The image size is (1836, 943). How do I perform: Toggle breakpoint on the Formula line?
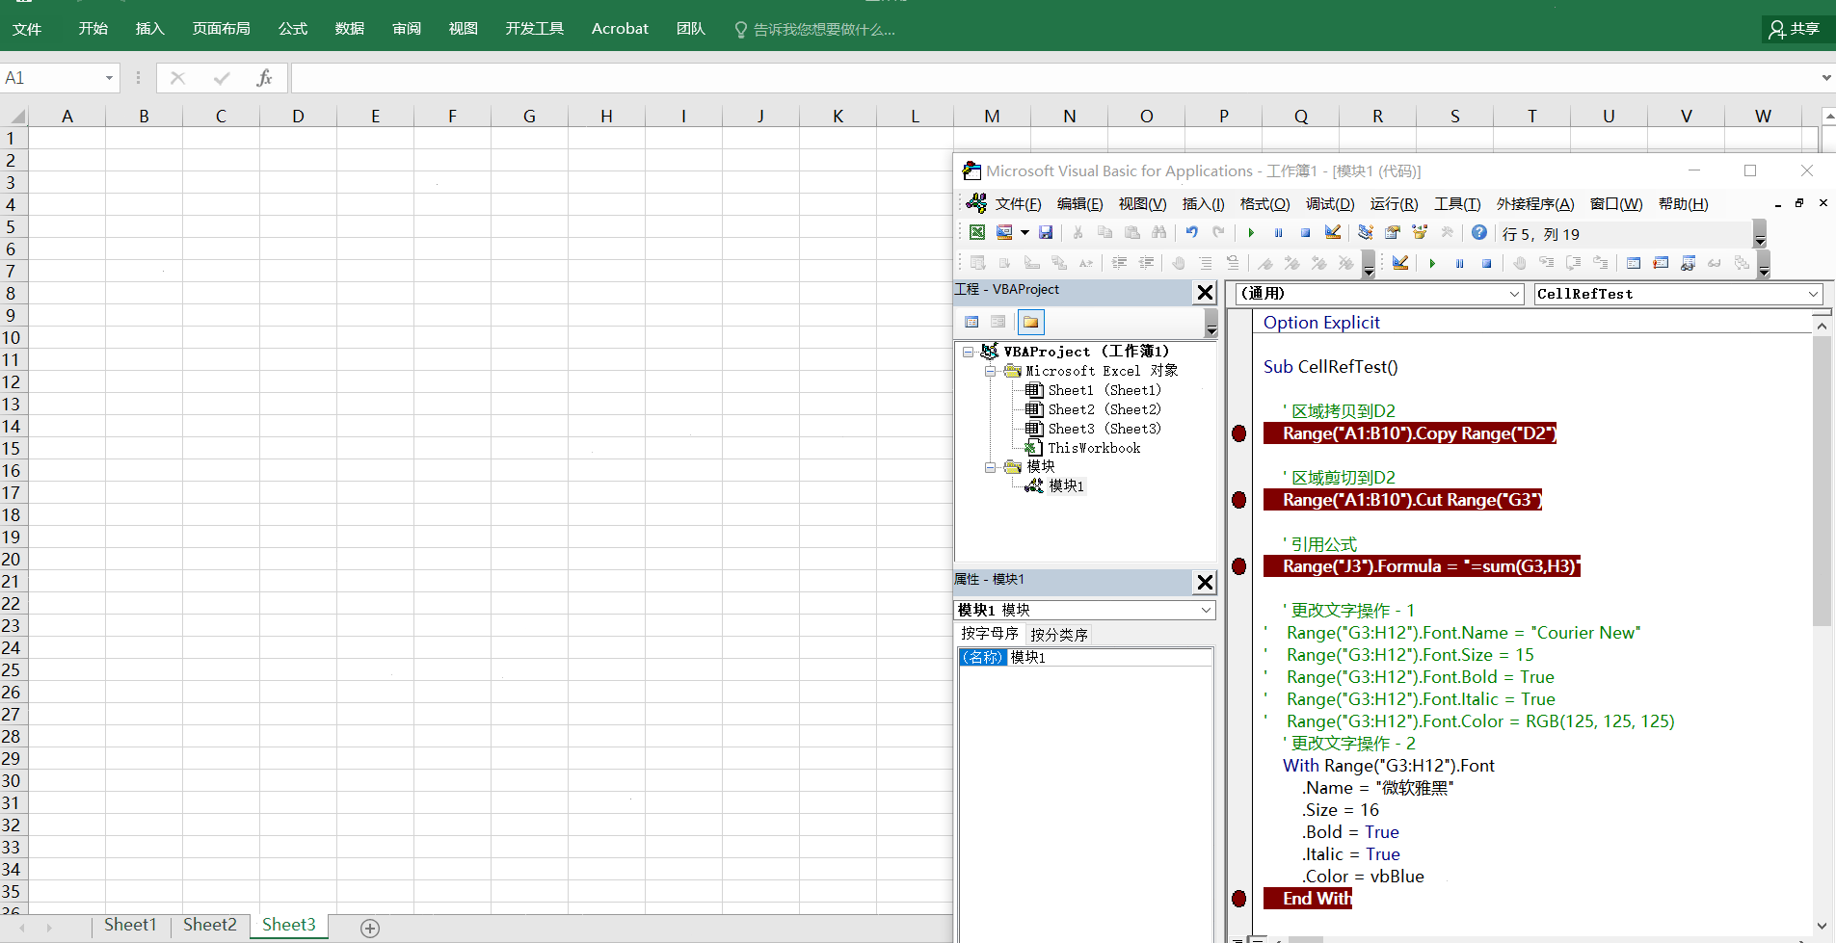point(1239,566)
